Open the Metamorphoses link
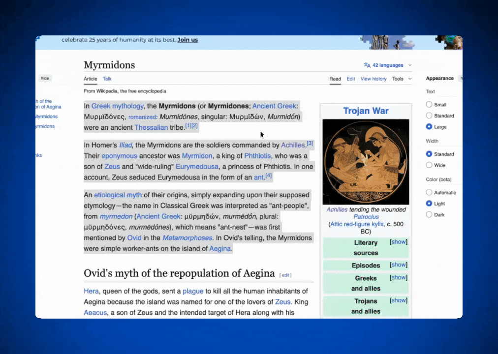The height and width of the screenshot is (354, 498). (187, 237)
